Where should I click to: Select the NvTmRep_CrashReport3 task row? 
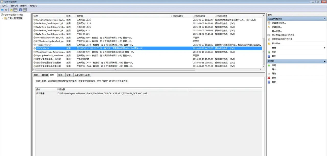coord(147,30)
